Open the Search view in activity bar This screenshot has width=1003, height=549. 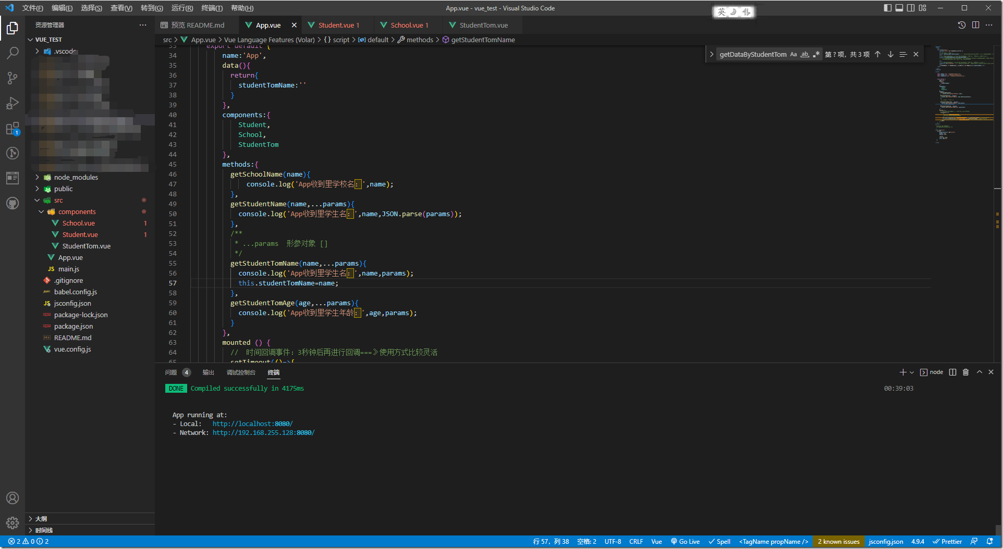pos(13,53)
